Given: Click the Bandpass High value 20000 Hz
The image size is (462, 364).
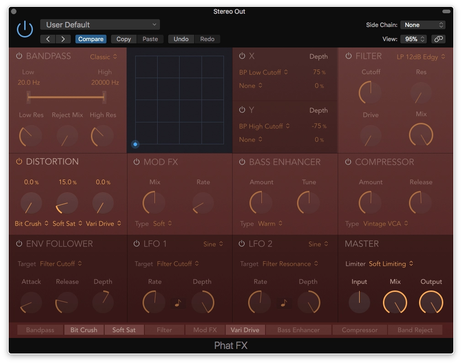Looking at the screenshot, I should click(105, 83).
